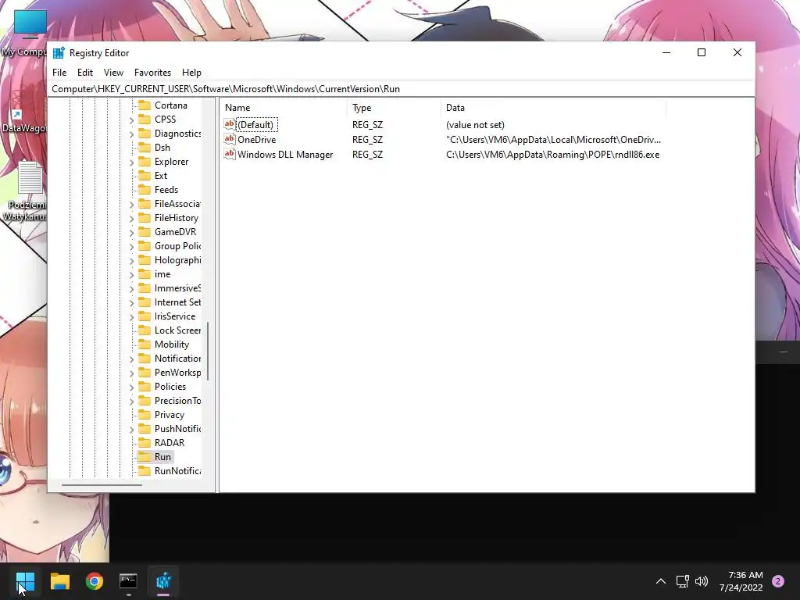Image resolution: width=800 pixels, height=600 pixels.
Task: Open the View menu
Action: click(113, 73)
